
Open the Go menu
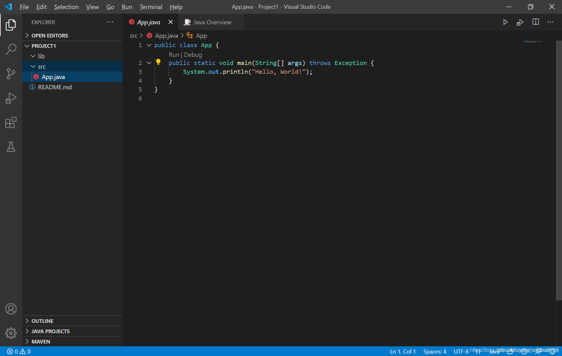pyautogui.click(x=110, y=7)
